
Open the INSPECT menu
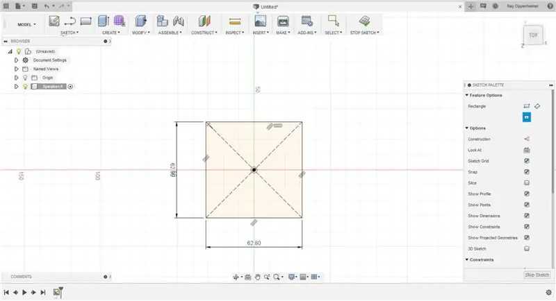235,33
